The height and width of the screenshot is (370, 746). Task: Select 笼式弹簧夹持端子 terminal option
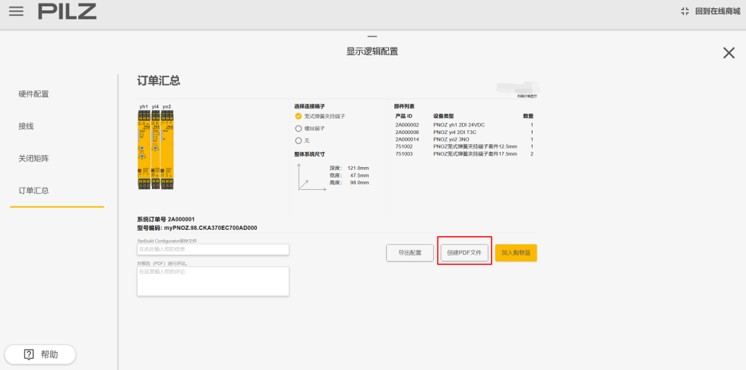[299, 117]
